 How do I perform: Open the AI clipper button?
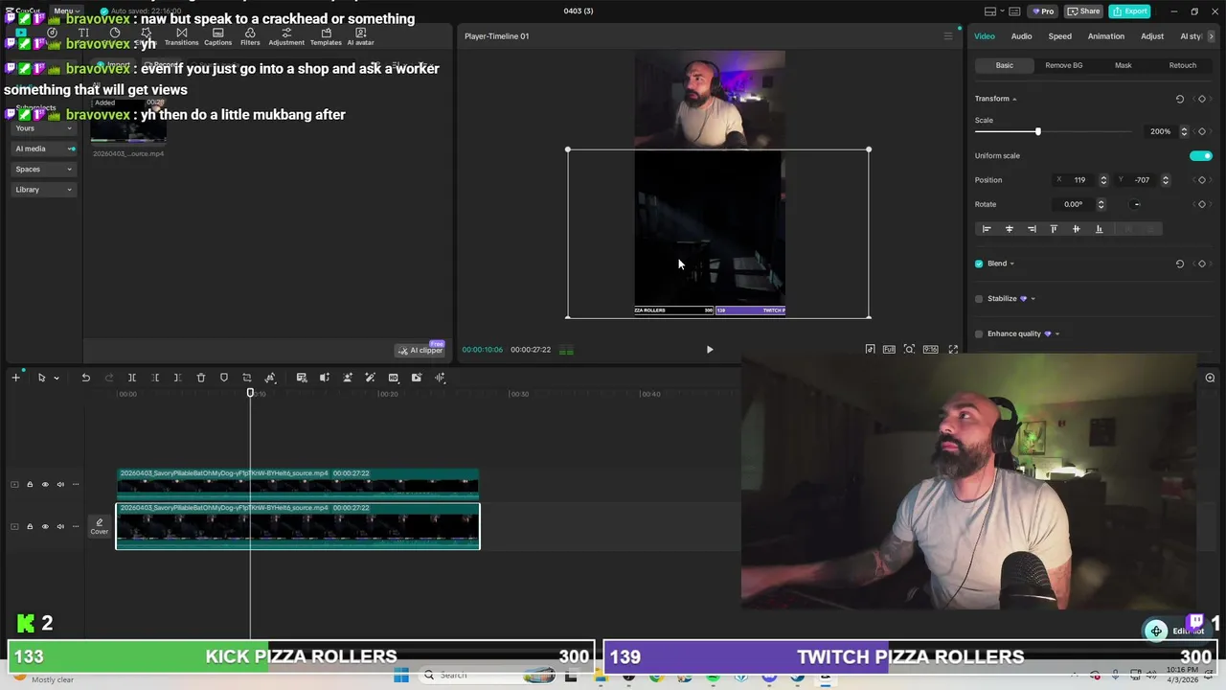pyautogui.click(x=420, y=350)
